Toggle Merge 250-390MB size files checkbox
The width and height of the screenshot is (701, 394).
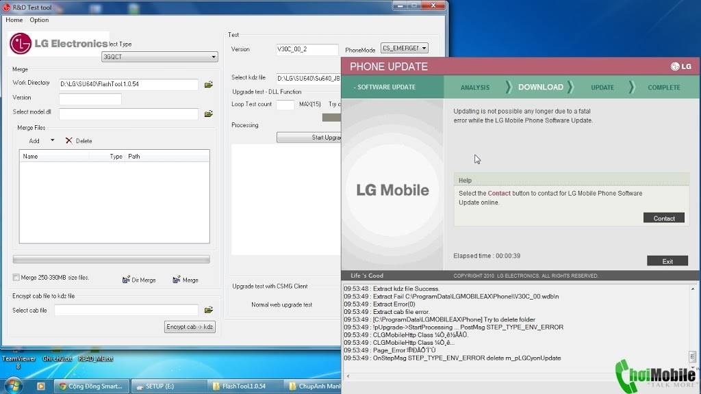(16, 278)
